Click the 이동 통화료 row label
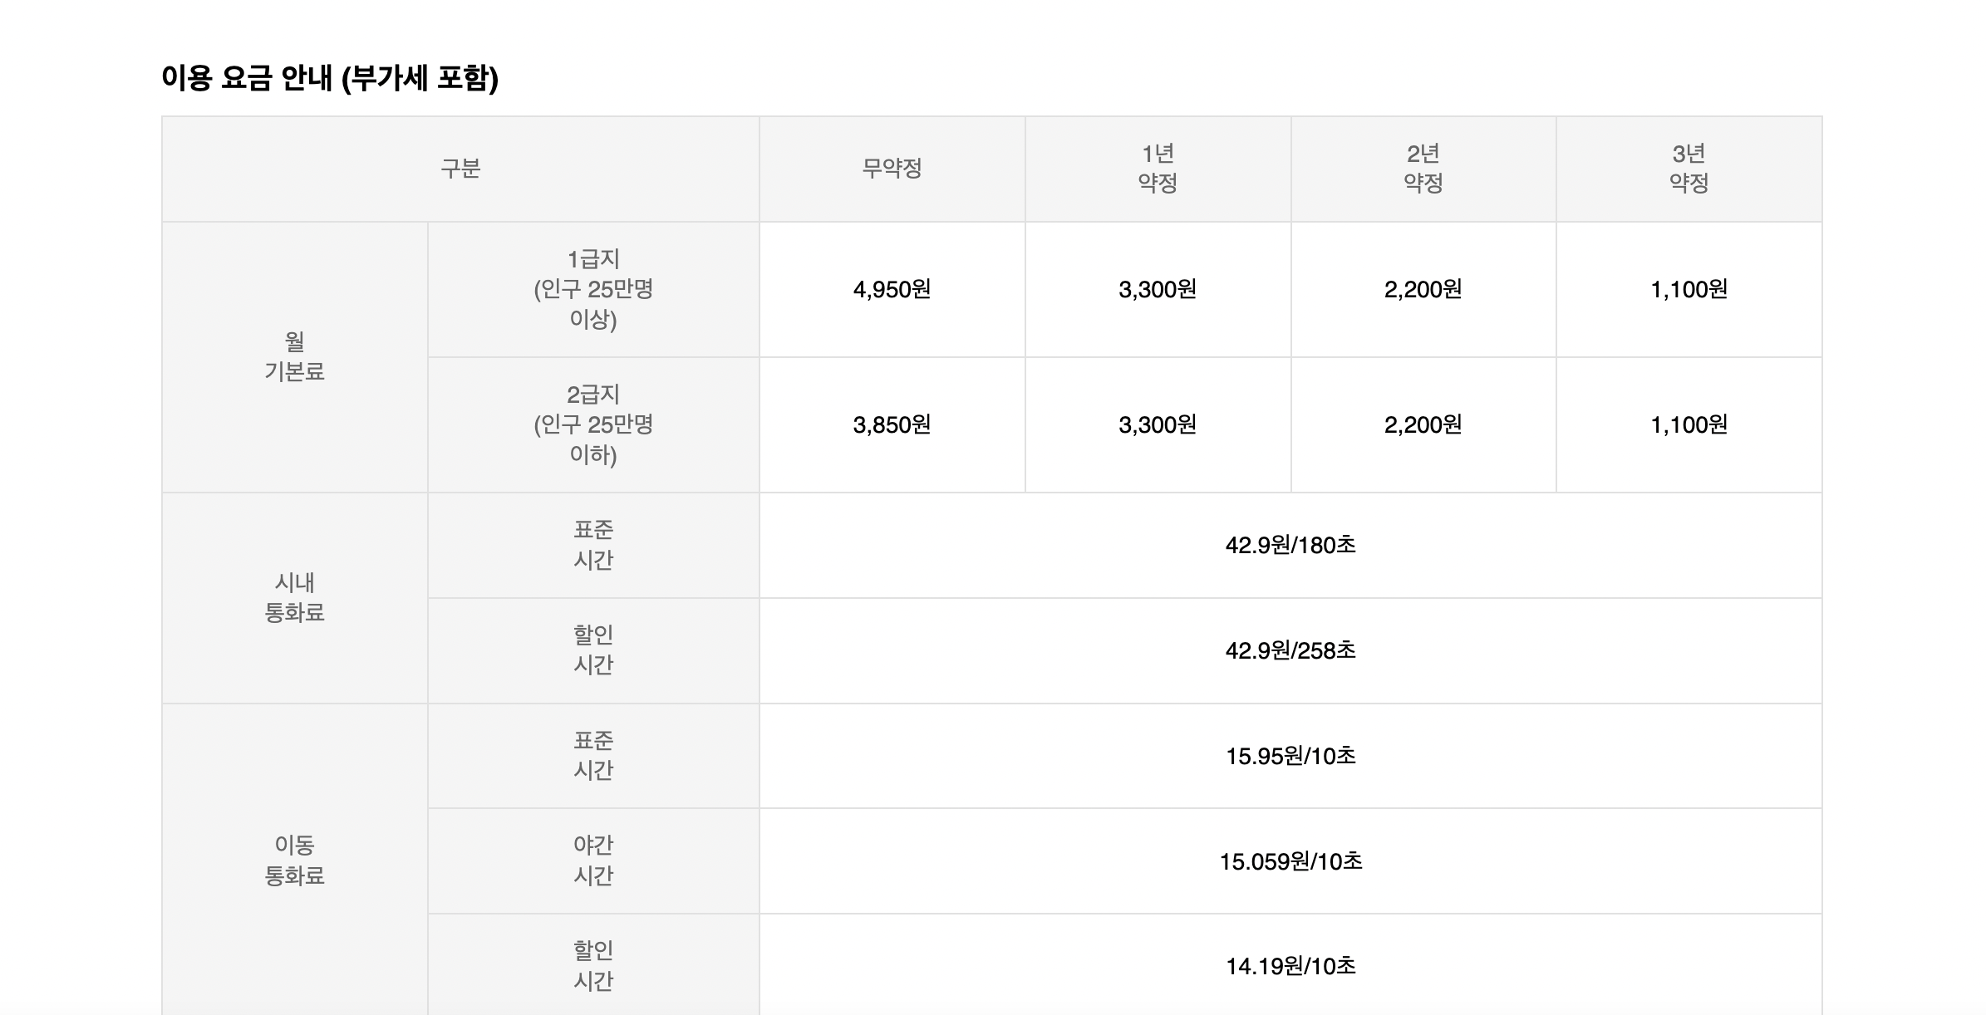The image size is (1986, 1015). [294, 860]
